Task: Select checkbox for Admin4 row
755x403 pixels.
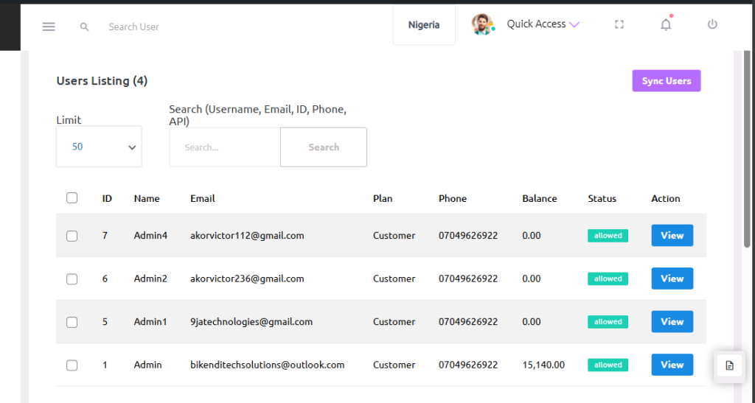Action: [x=72, y=236]
